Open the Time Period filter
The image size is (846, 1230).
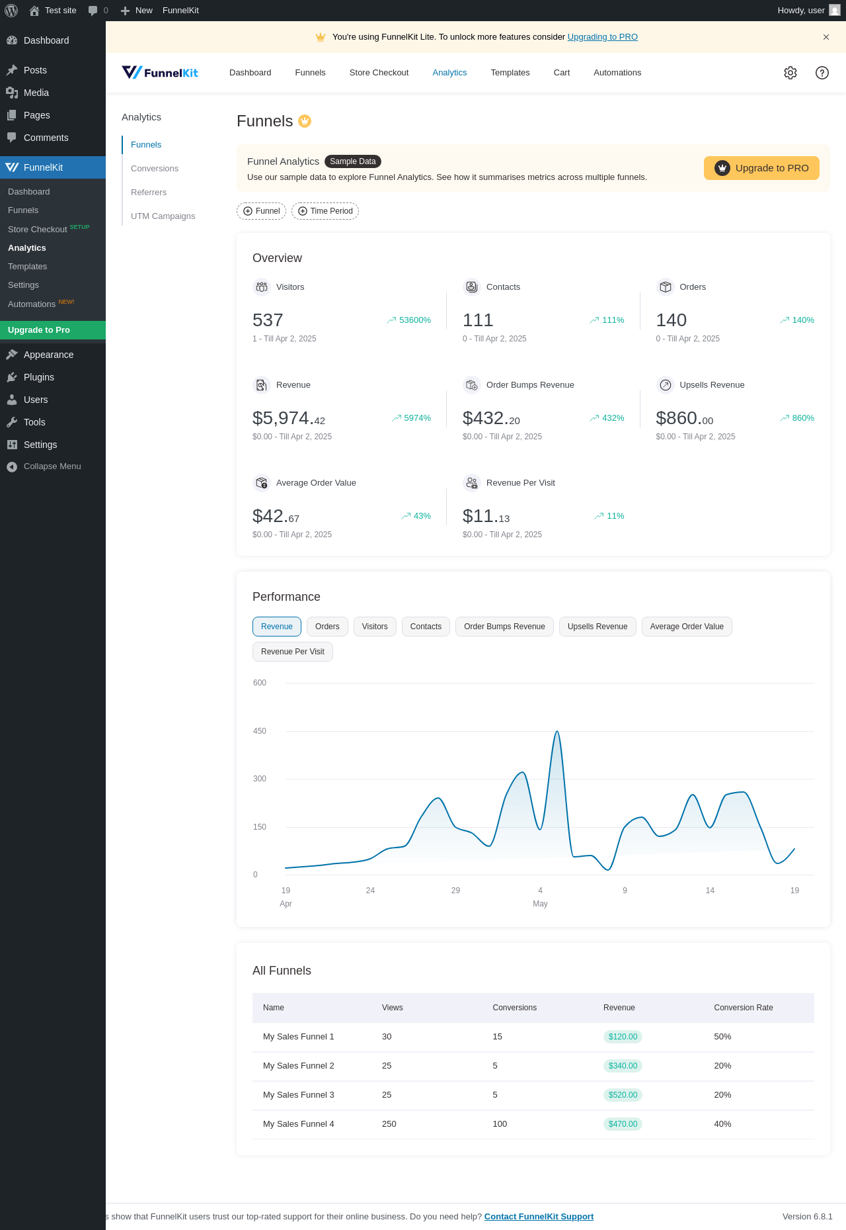(325, 211)
